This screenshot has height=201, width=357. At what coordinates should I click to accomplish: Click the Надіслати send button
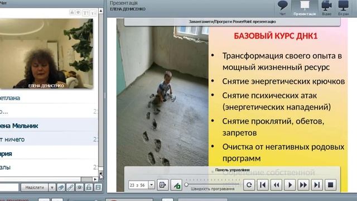(x=35, y=188)
